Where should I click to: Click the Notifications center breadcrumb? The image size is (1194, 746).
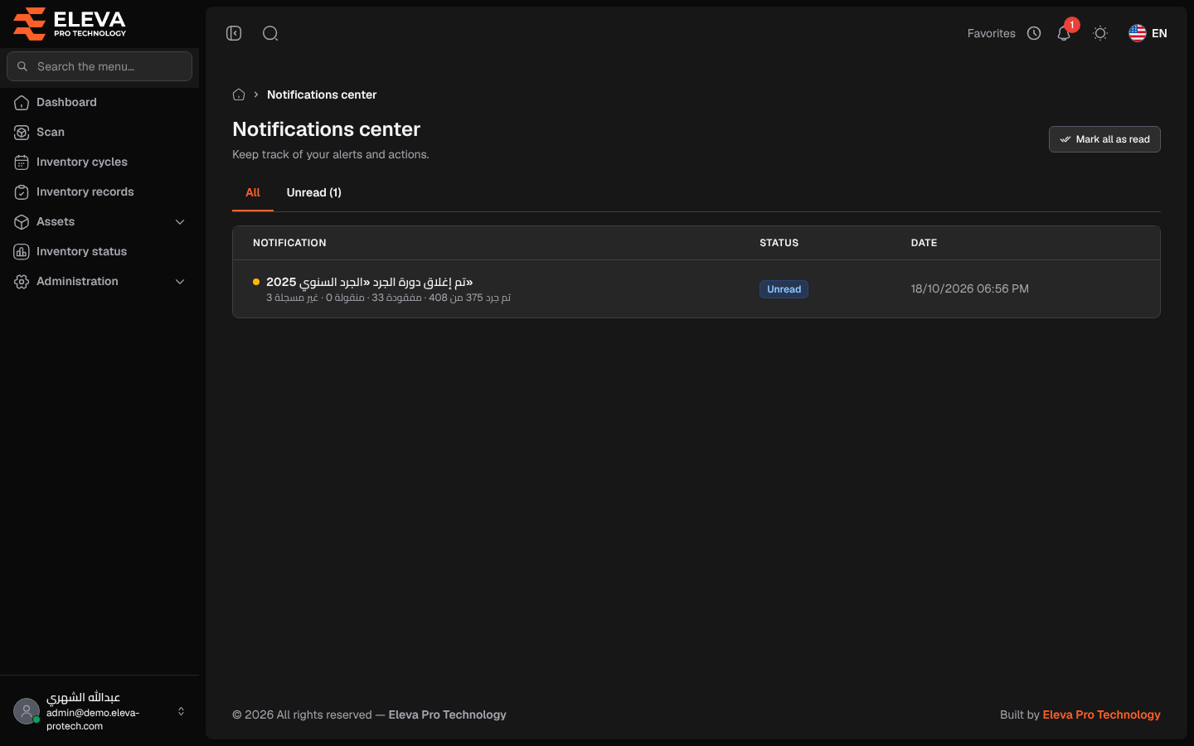point(322,94)
